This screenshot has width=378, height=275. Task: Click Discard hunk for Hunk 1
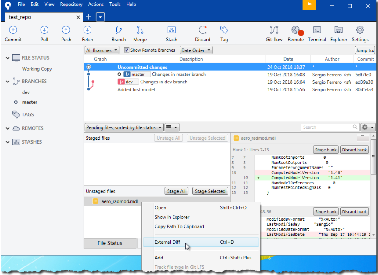[355, 150]
